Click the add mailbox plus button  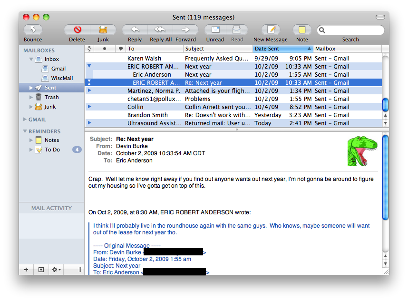coord(26,270)
